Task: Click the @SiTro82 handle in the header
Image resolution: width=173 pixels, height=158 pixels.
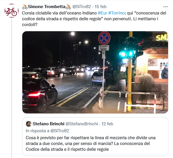Action: point(82,7)
